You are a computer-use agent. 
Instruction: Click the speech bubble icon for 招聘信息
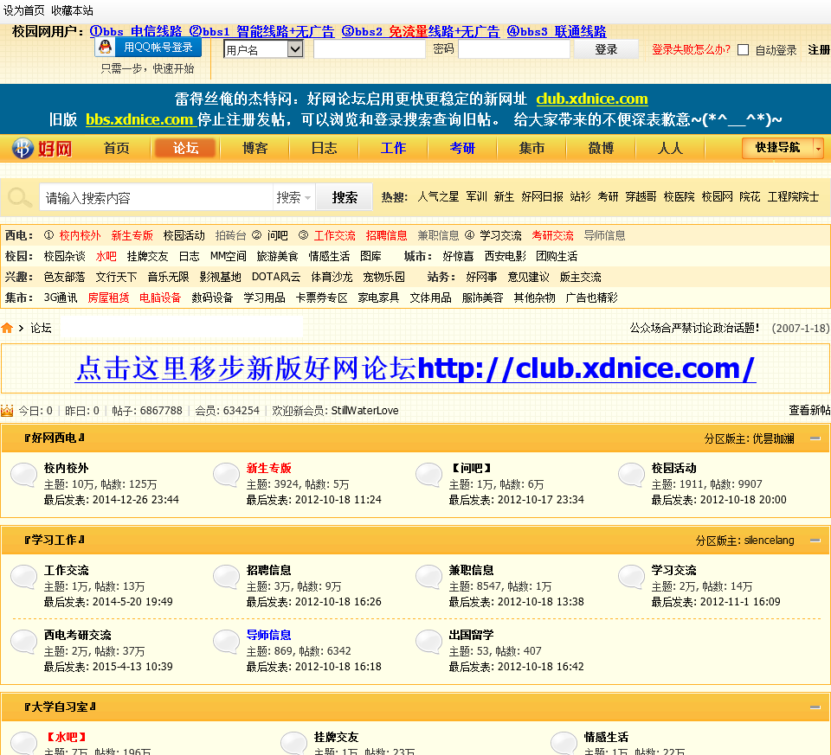click(x=226, y=577)
